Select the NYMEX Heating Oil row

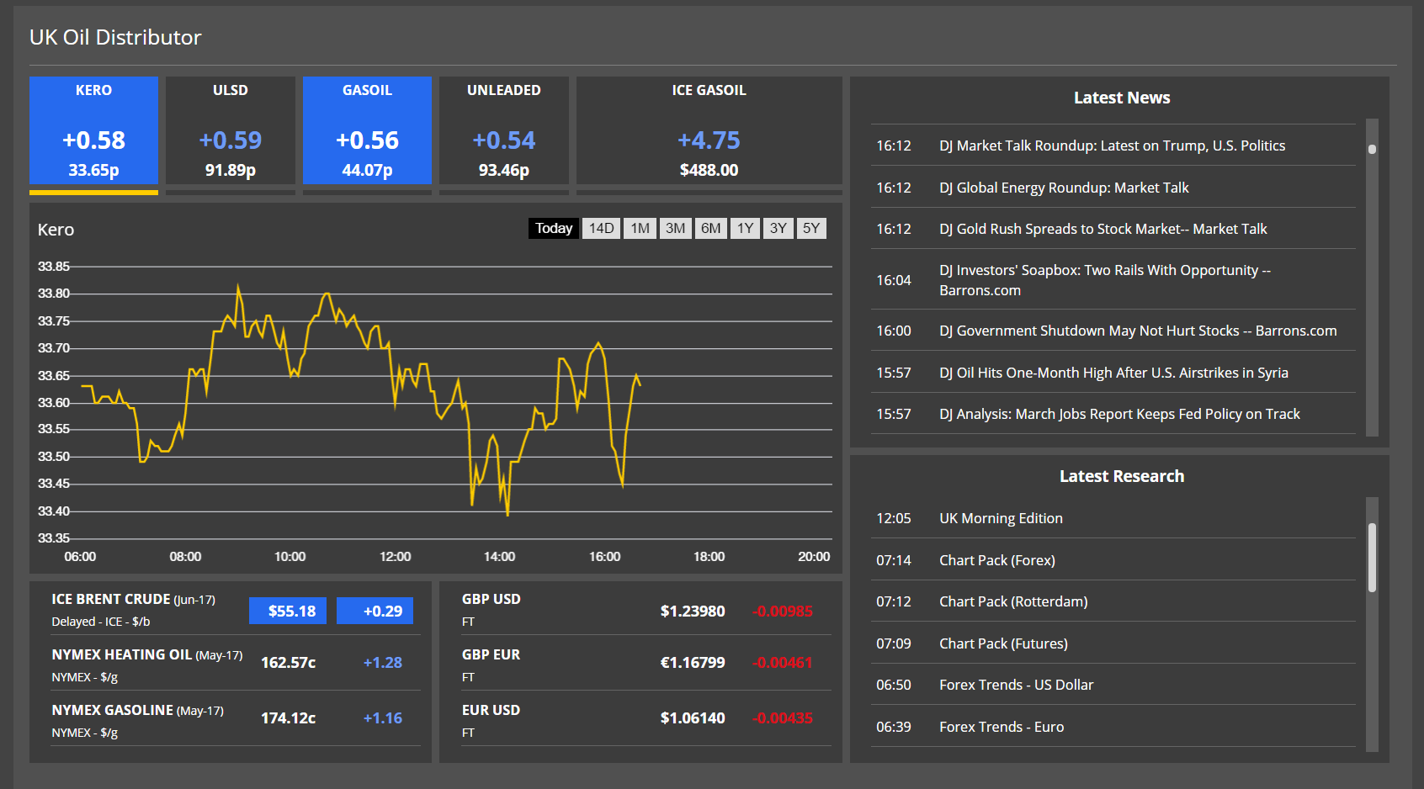pyautogui.click(x=227, y=664)
